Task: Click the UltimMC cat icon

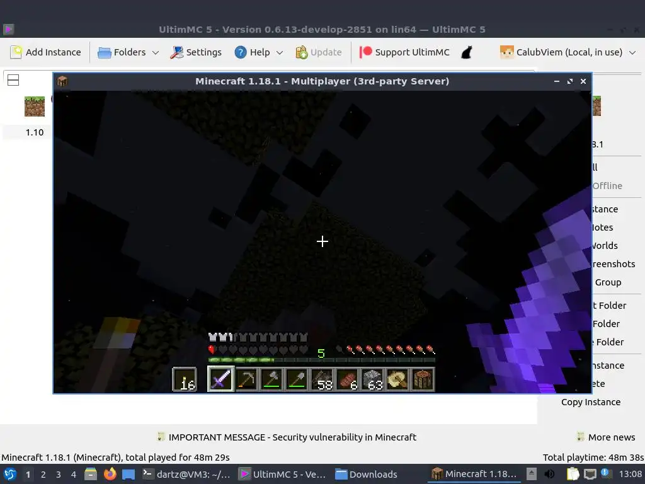Action: [x=467, y=52]
